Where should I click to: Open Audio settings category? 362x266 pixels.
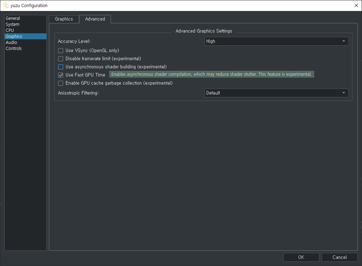[x=26, y=42]
